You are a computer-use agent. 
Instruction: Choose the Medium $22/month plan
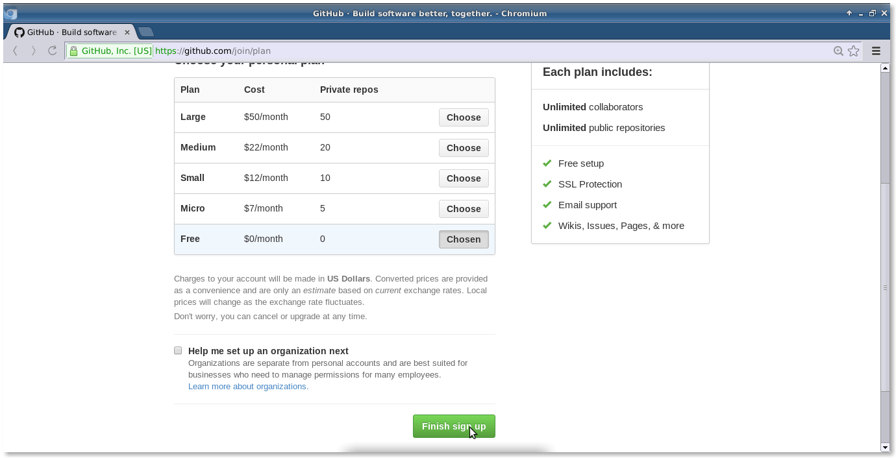coord(464,148)
